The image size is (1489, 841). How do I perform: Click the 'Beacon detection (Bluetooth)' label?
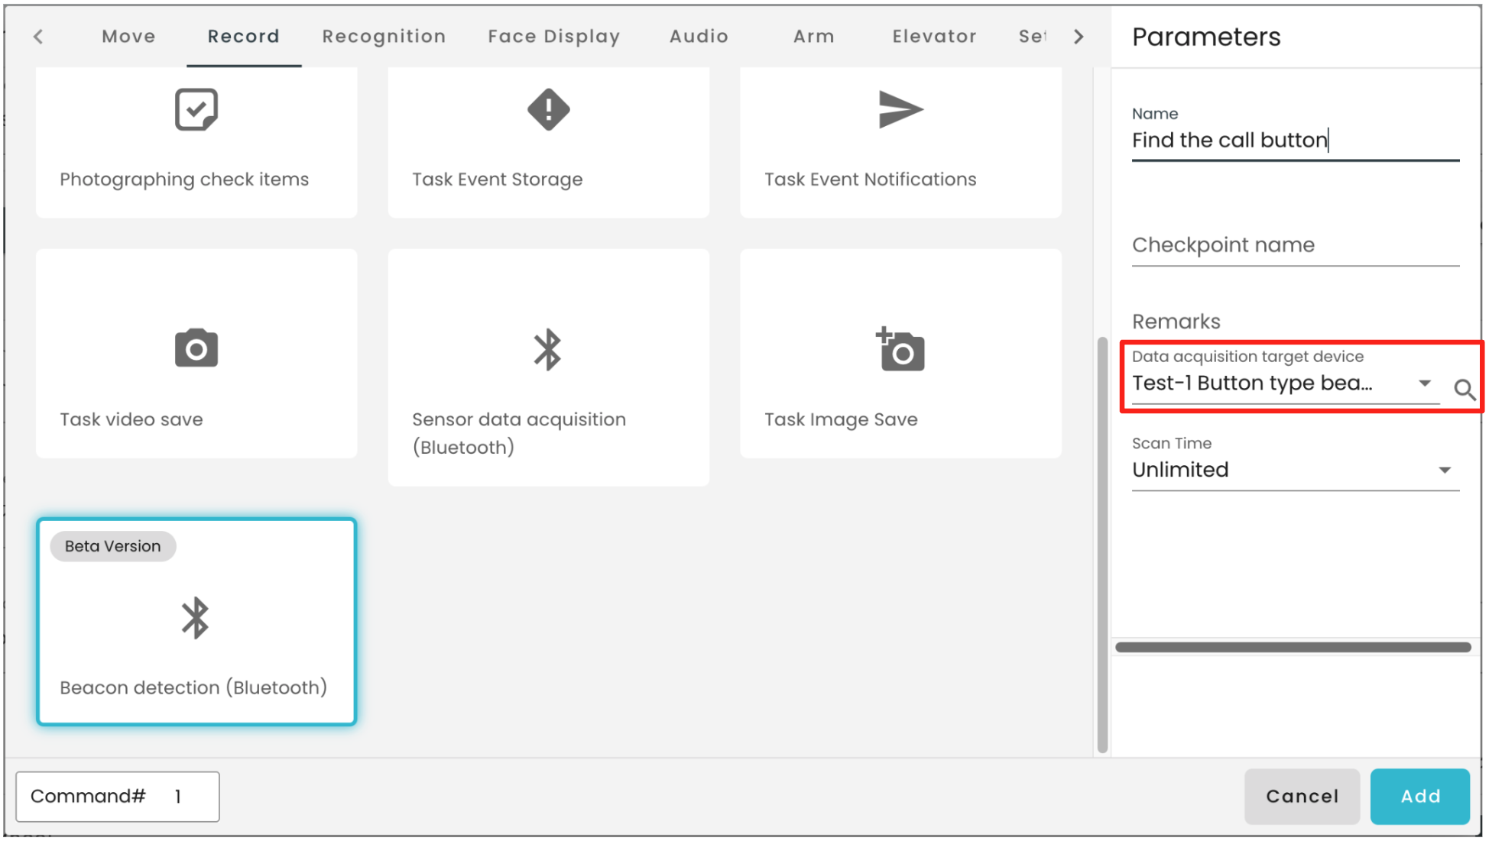193,687
